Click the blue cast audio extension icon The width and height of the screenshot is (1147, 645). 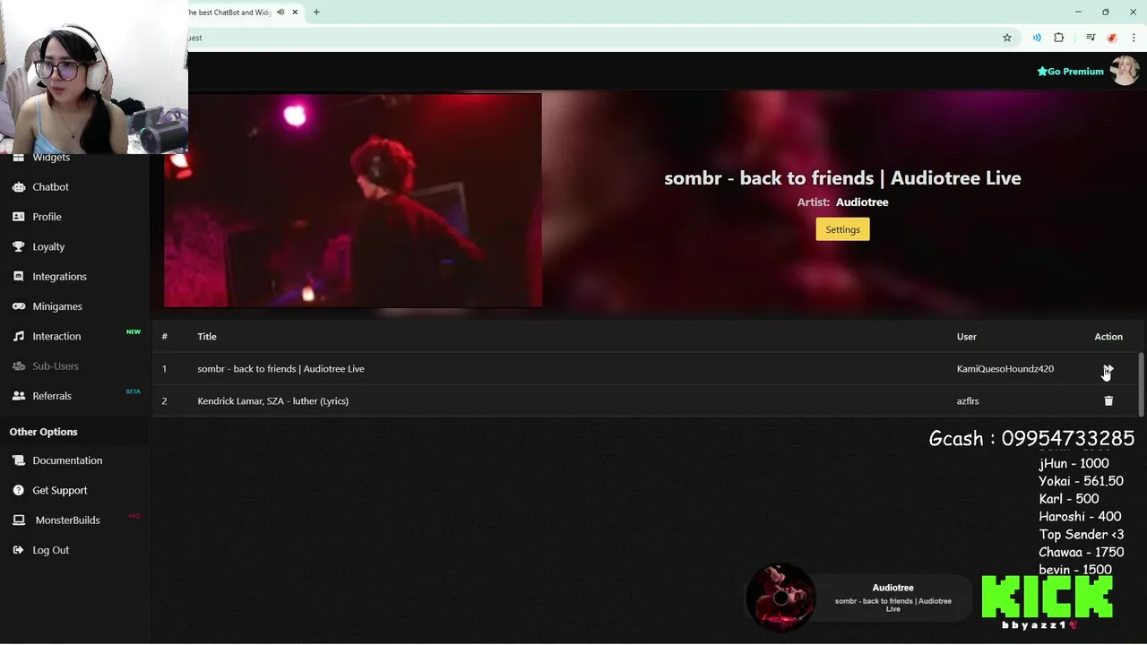[x=1037, y=38]
